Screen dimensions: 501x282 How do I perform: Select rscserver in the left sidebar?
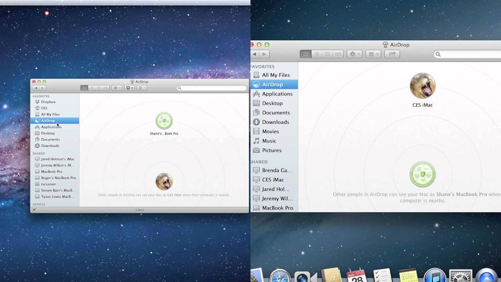point(55,184)
